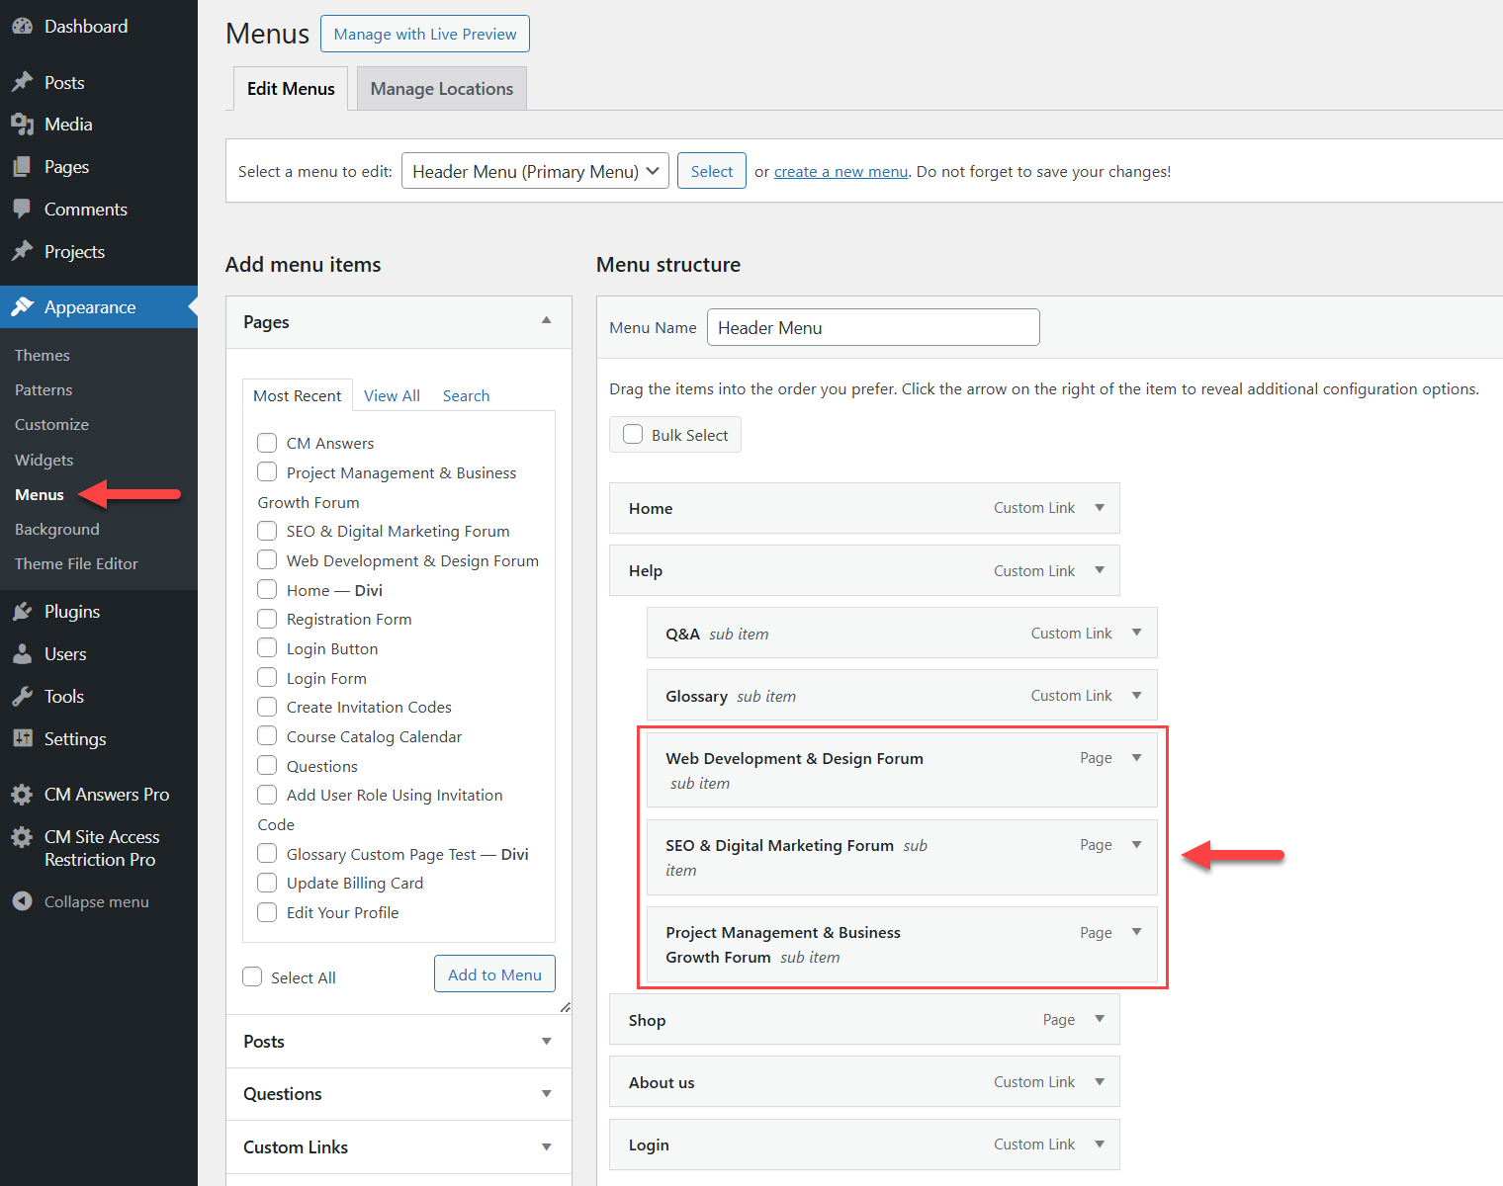The width and height of the screenshot is (1503, 1186).
Task: Click the Pages icon in sidebar
Action: (x=22, y=167)
